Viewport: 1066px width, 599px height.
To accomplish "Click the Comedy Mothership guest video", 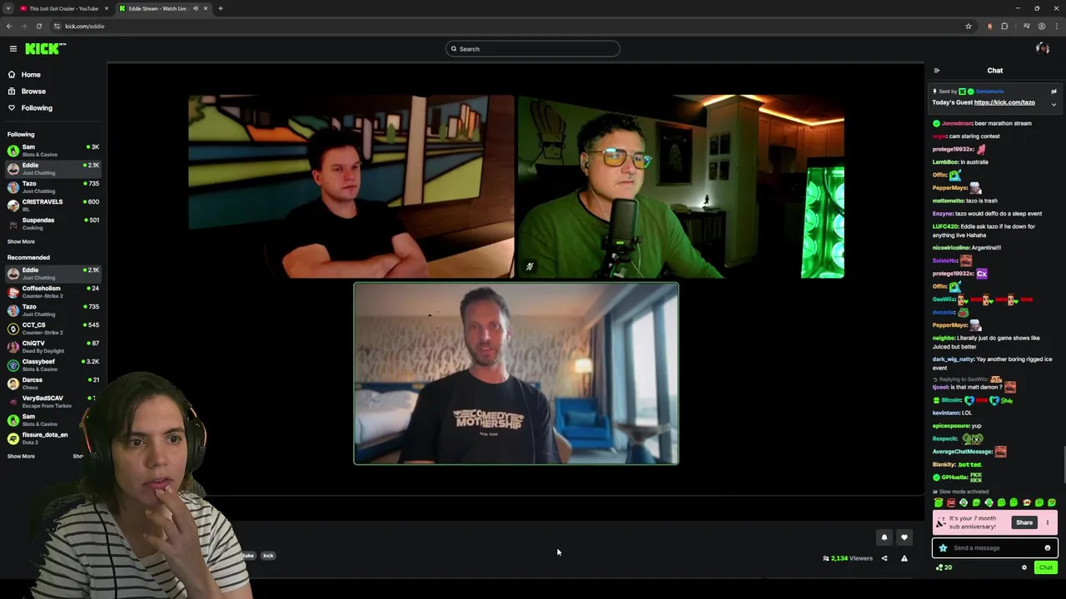I will tap(516, 374).
